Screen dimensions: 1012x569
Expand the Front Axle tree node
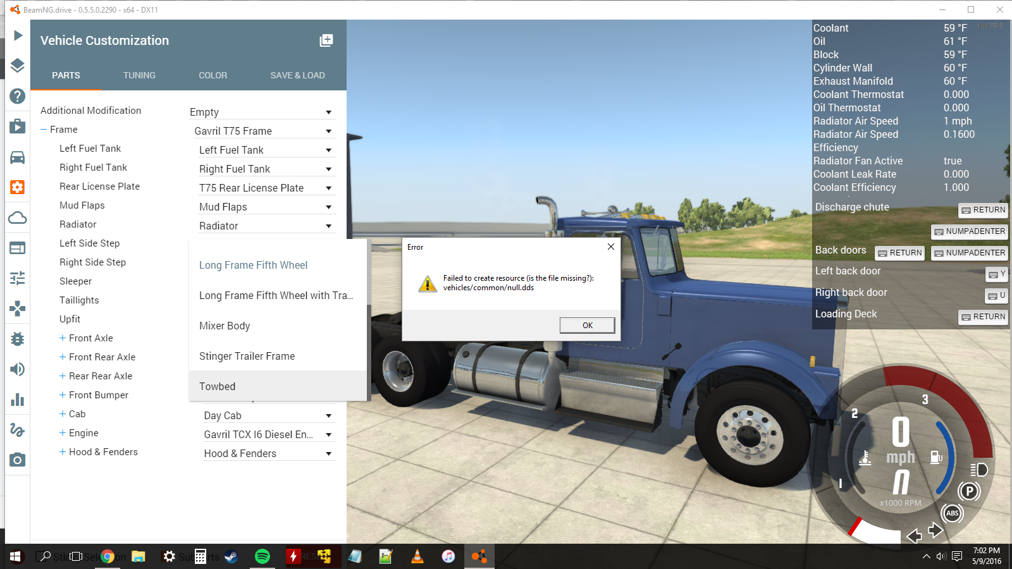click(x=63, y=338)
